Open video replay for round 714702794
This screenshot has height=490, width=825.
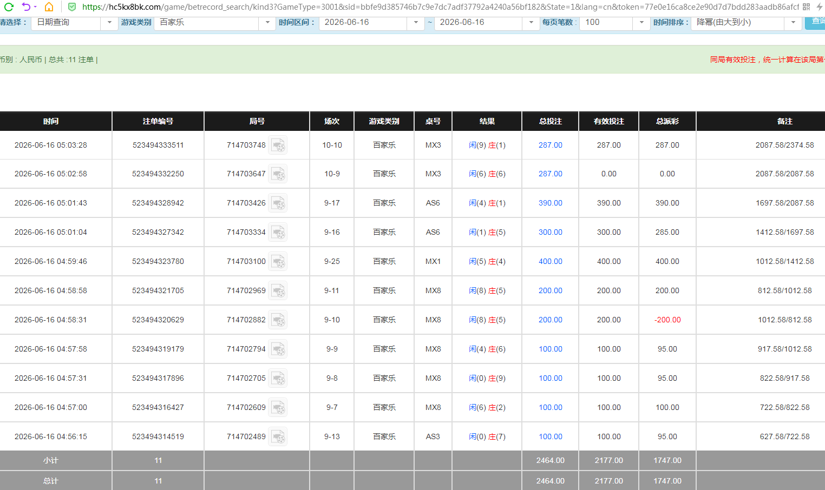(x=278, y=349)
